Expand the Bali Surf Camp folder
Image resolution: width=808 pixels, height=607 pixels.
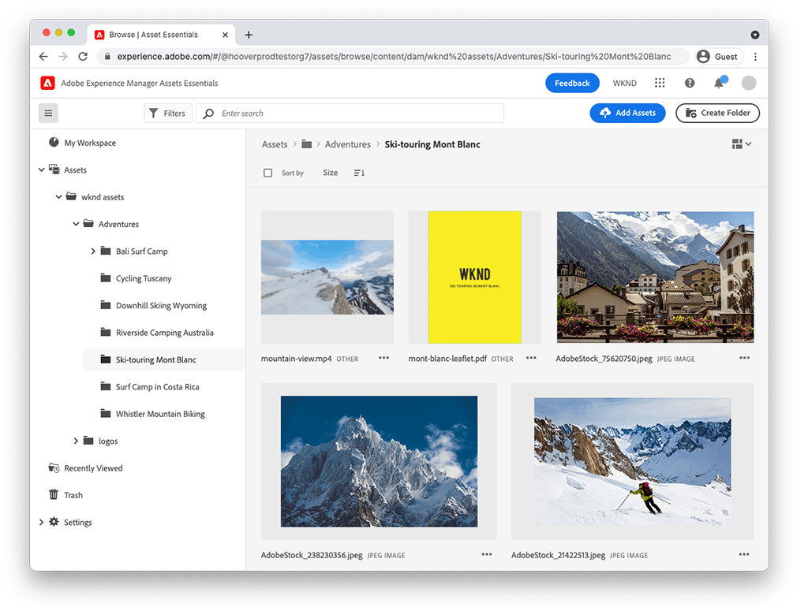click(93, 251)
